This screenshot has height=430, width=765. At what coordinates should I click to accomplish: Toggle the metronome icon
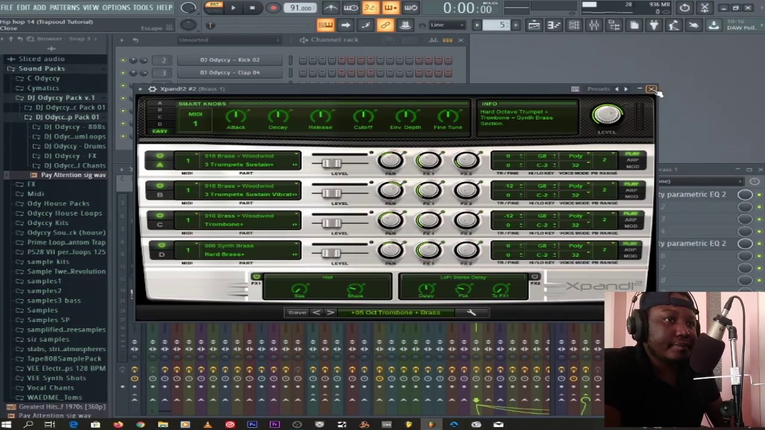331,8
